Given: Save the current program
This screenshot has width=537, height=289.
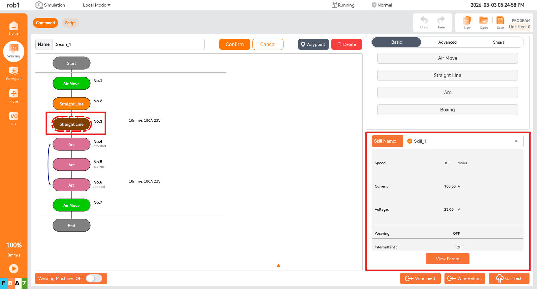Looking at the screenshot, I should tap(500, 22).
